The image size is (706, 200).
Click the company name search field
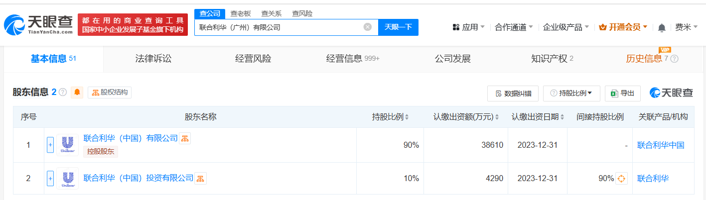point(279,27)
